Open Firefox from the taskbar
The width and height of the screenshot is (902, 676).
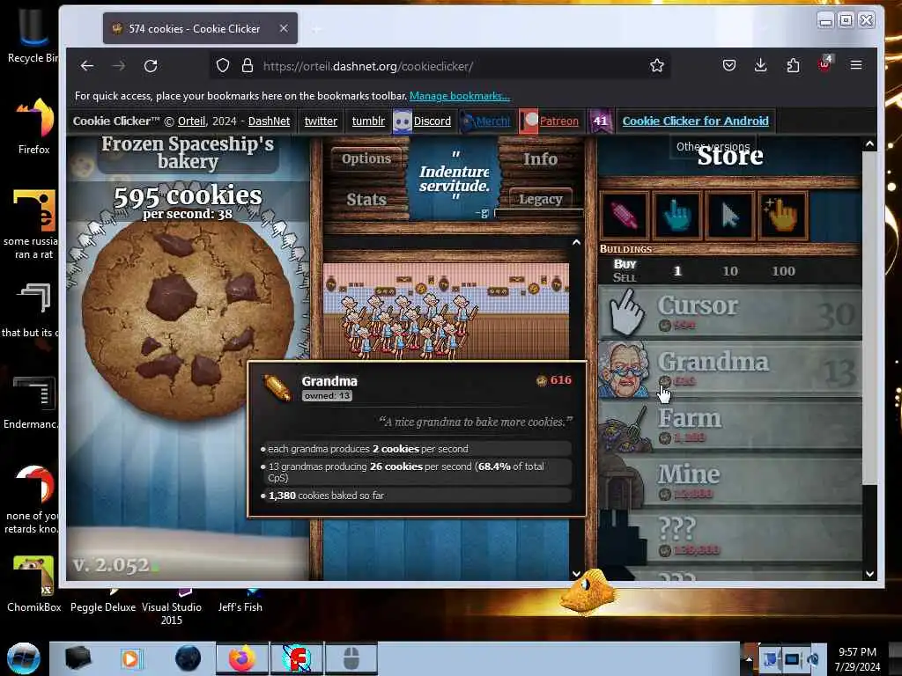[241, 658]
